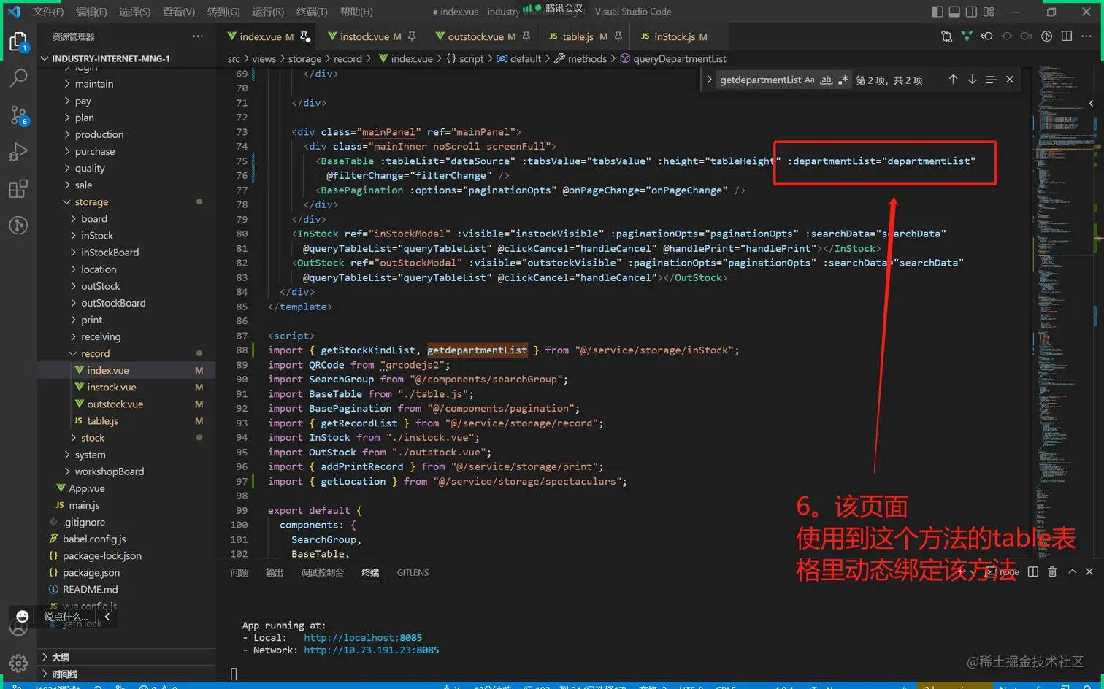Open the 终端(T) menu
The width and height of the screenshot is (1104, 689).
312,12
